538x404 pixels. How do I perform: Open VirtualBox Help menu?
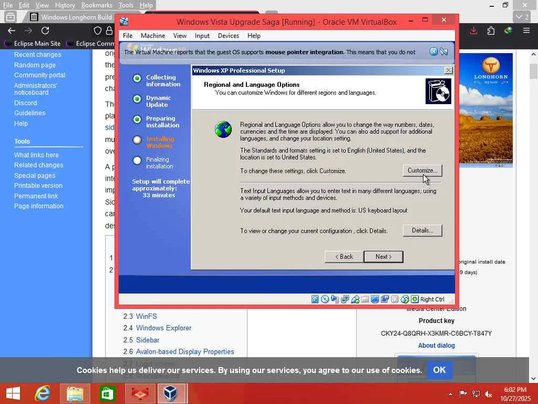click(254, 36)
